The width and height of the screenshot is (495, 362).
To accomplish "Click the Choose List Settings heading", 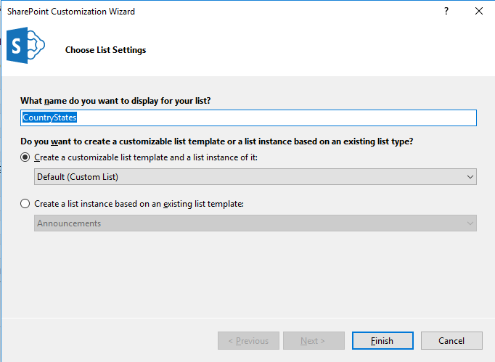I will pos(105,50).
